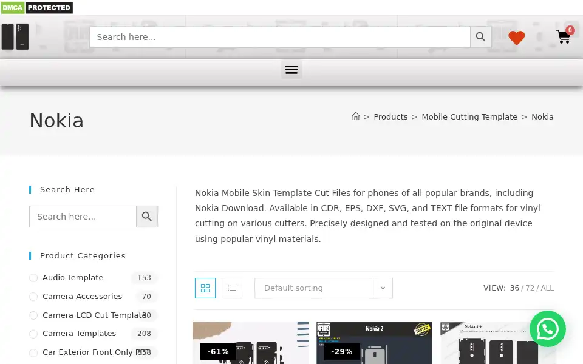Open the Nokia 2 product thumbnail

click(x=374, y=343)
